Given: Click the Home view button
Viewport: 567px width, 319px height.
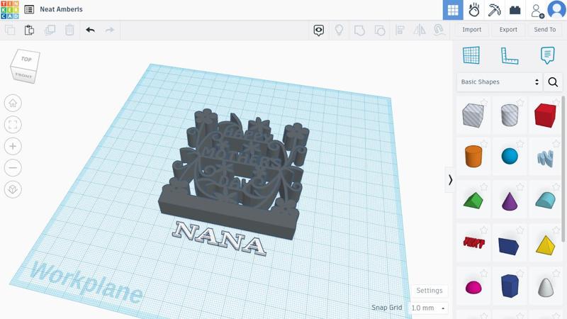Looking at the screenshot, I should pyautogui.click(x=13, y=103).
